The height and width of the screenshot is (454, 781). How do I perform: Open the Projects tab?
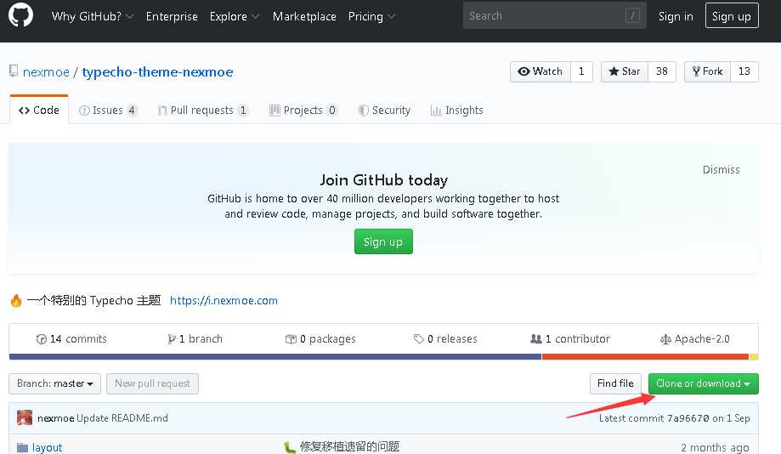(303, 111)
